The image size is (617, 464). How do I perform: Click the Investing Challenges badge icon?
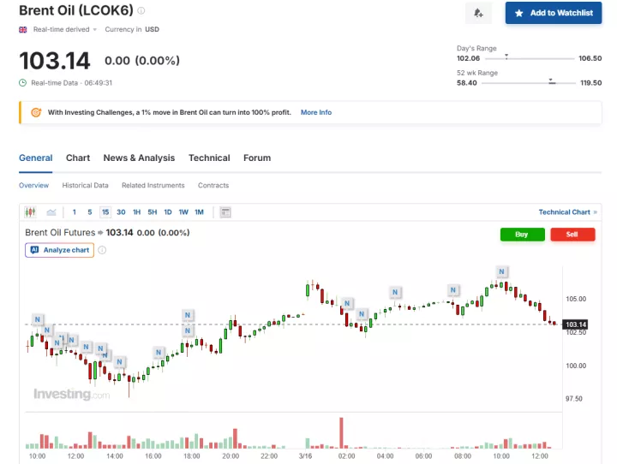[36, 112]
